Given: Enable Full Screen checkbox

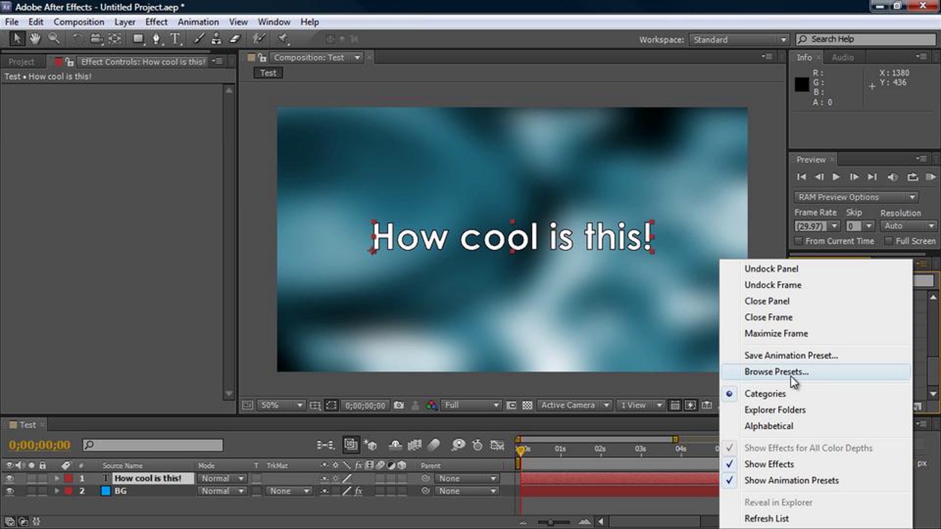Looking at the screenshot, I should [888, 241].
